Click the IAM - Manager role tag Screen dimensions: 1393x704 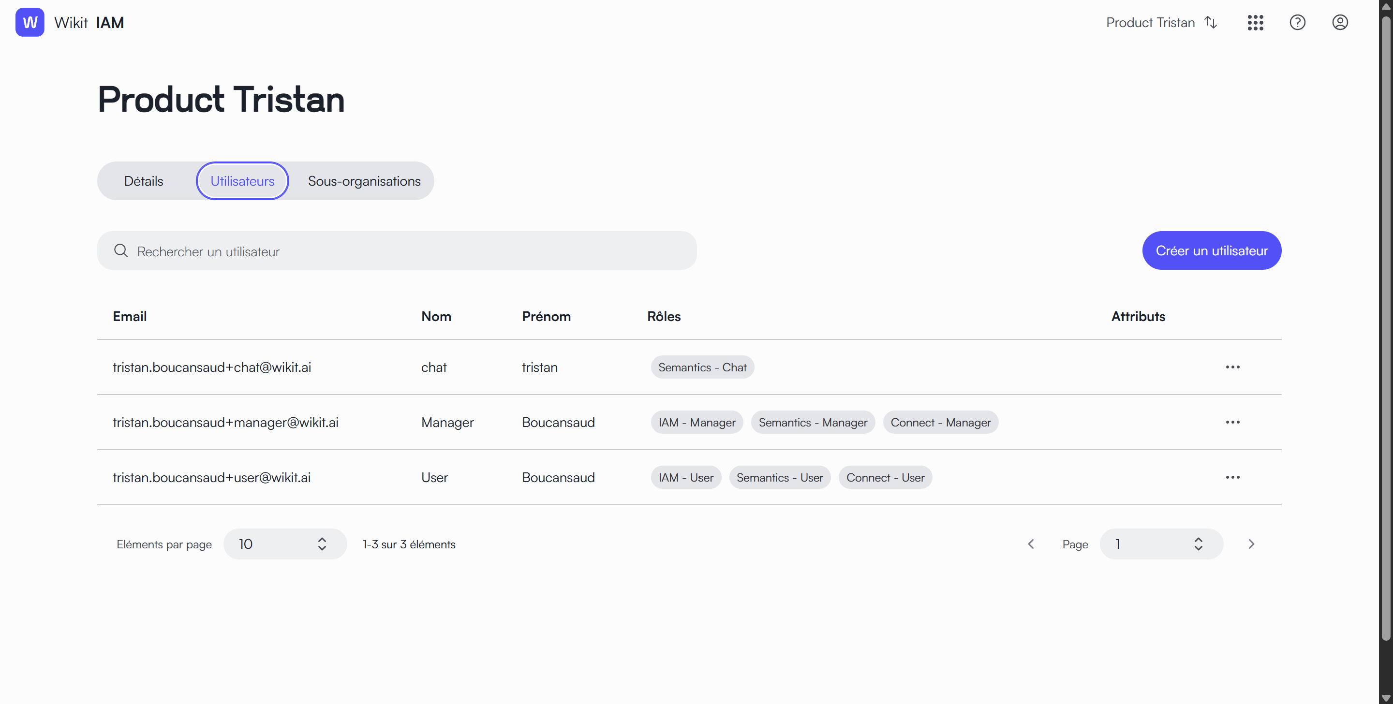[x=696, y=422]
